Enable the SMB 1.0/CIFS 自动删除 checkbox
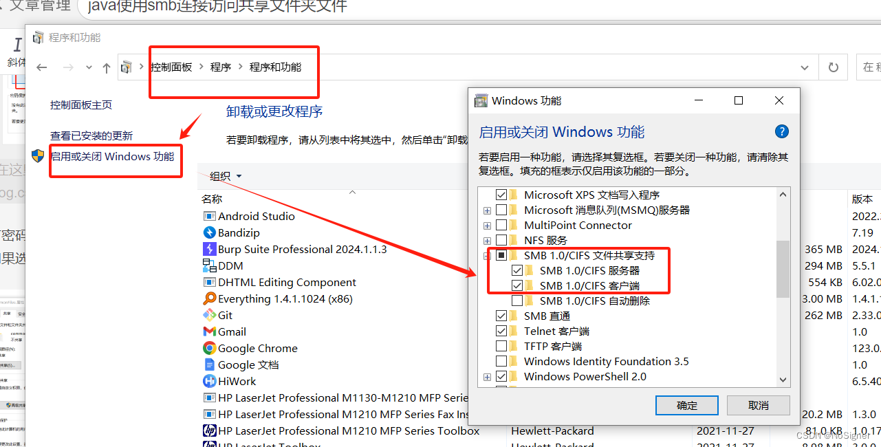 click(516, 301)
